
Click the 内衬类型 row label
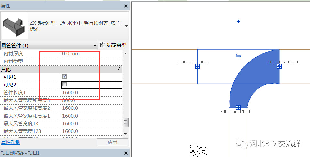pos(13,62)
